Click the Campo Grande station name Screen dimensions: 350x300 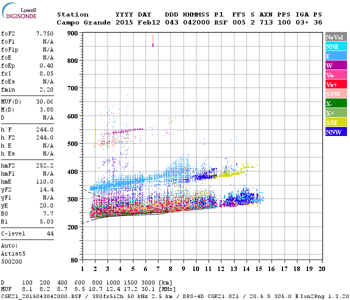(x=83, y=22)
